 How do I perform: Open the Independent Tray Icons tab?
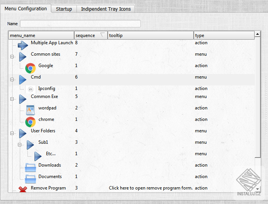point(106,9)
